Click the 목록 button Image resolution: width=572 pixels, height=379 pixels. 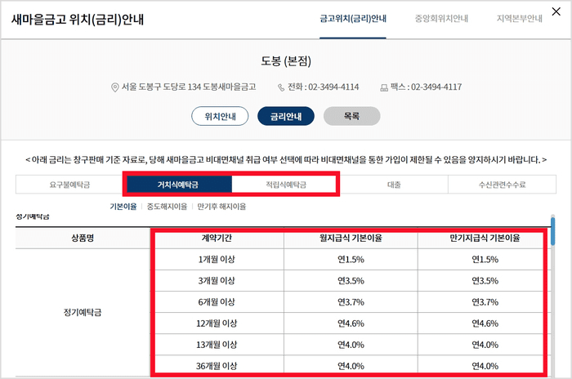click(351, 116)
